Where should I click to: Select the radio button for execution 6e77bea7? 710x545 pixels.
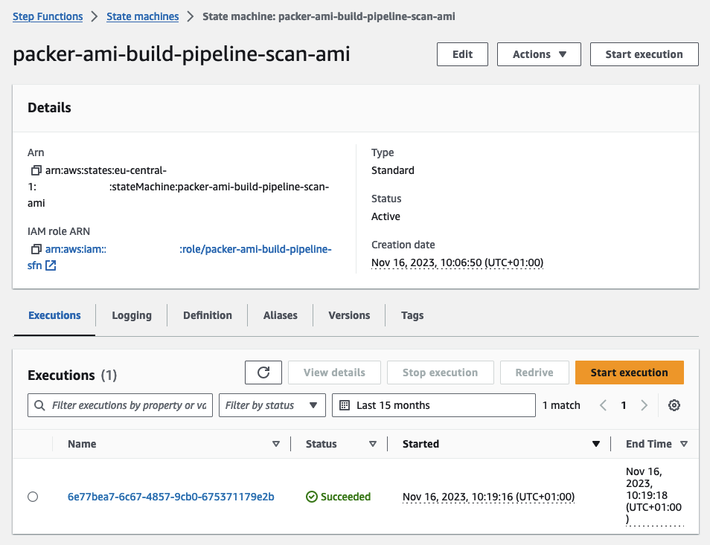[x=33, y=497]
